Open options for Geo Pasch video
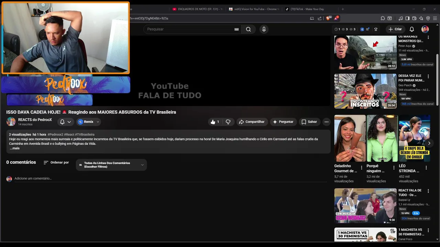 click(428, 76)
